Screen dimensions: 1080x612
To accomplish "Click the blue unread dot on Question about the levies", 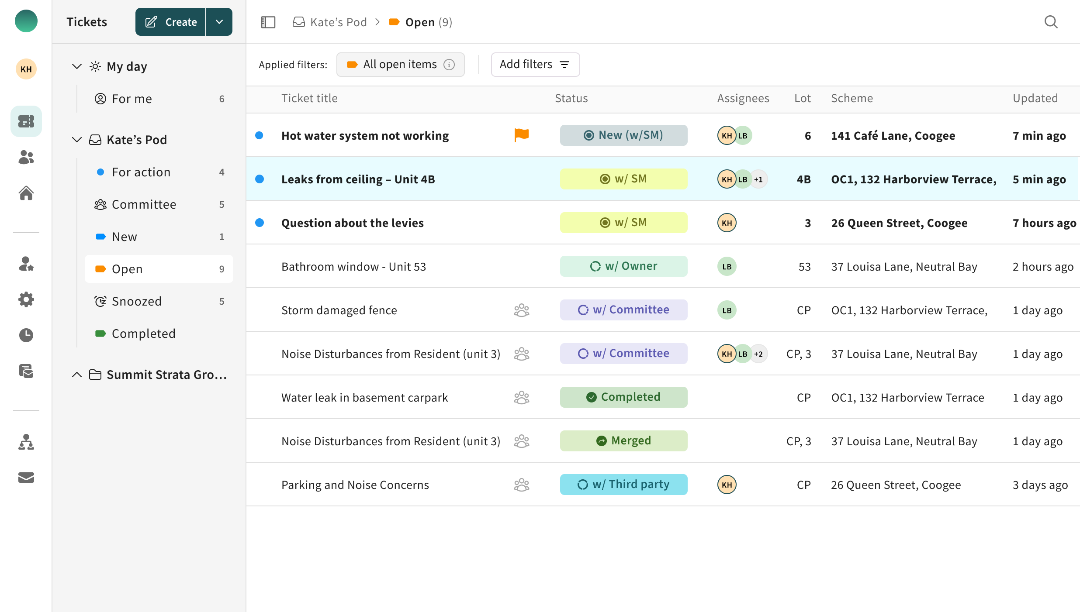I will (x=260, y=223).
